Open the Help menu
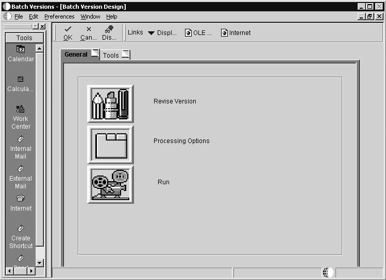 [x=112, y=16]
